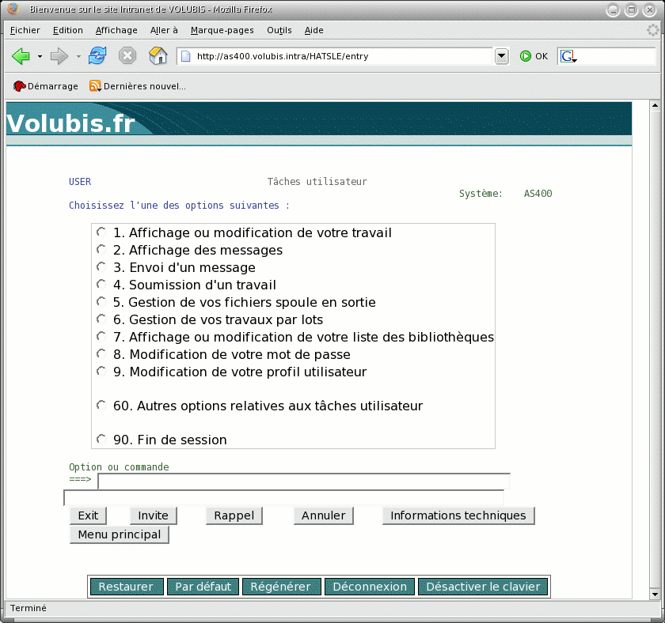Open the Edition menu

point(68,30)
